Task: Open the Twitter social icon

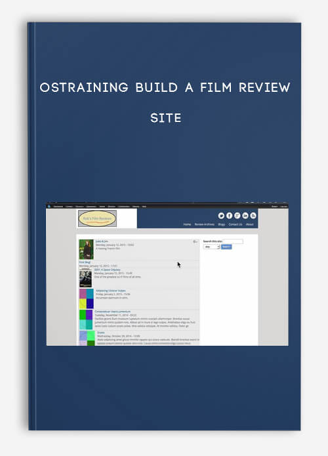Action: pos(221,215)
